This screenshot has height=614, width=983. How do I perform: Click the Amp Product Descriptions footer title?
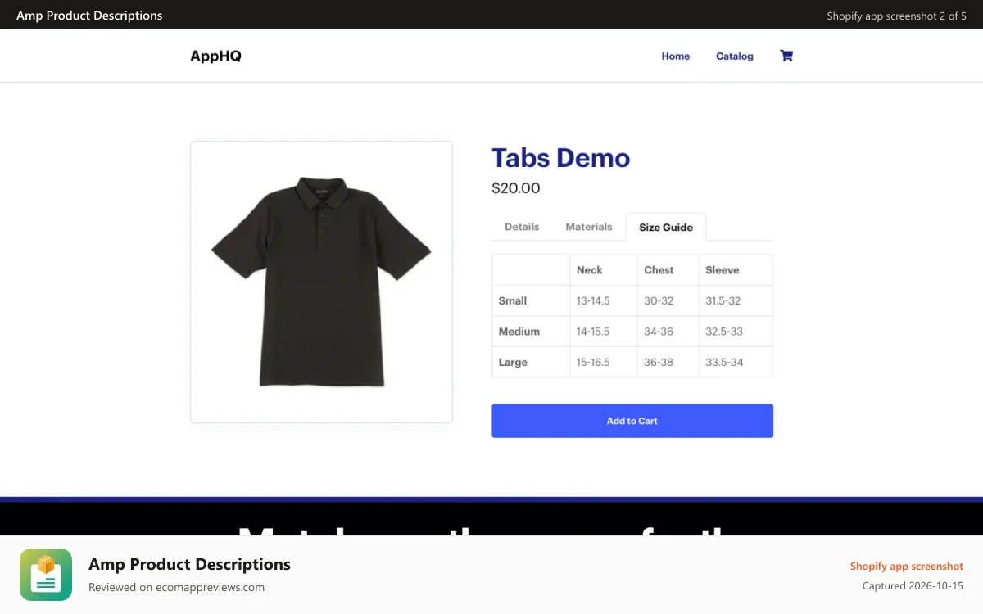click(x=189, y=564)
